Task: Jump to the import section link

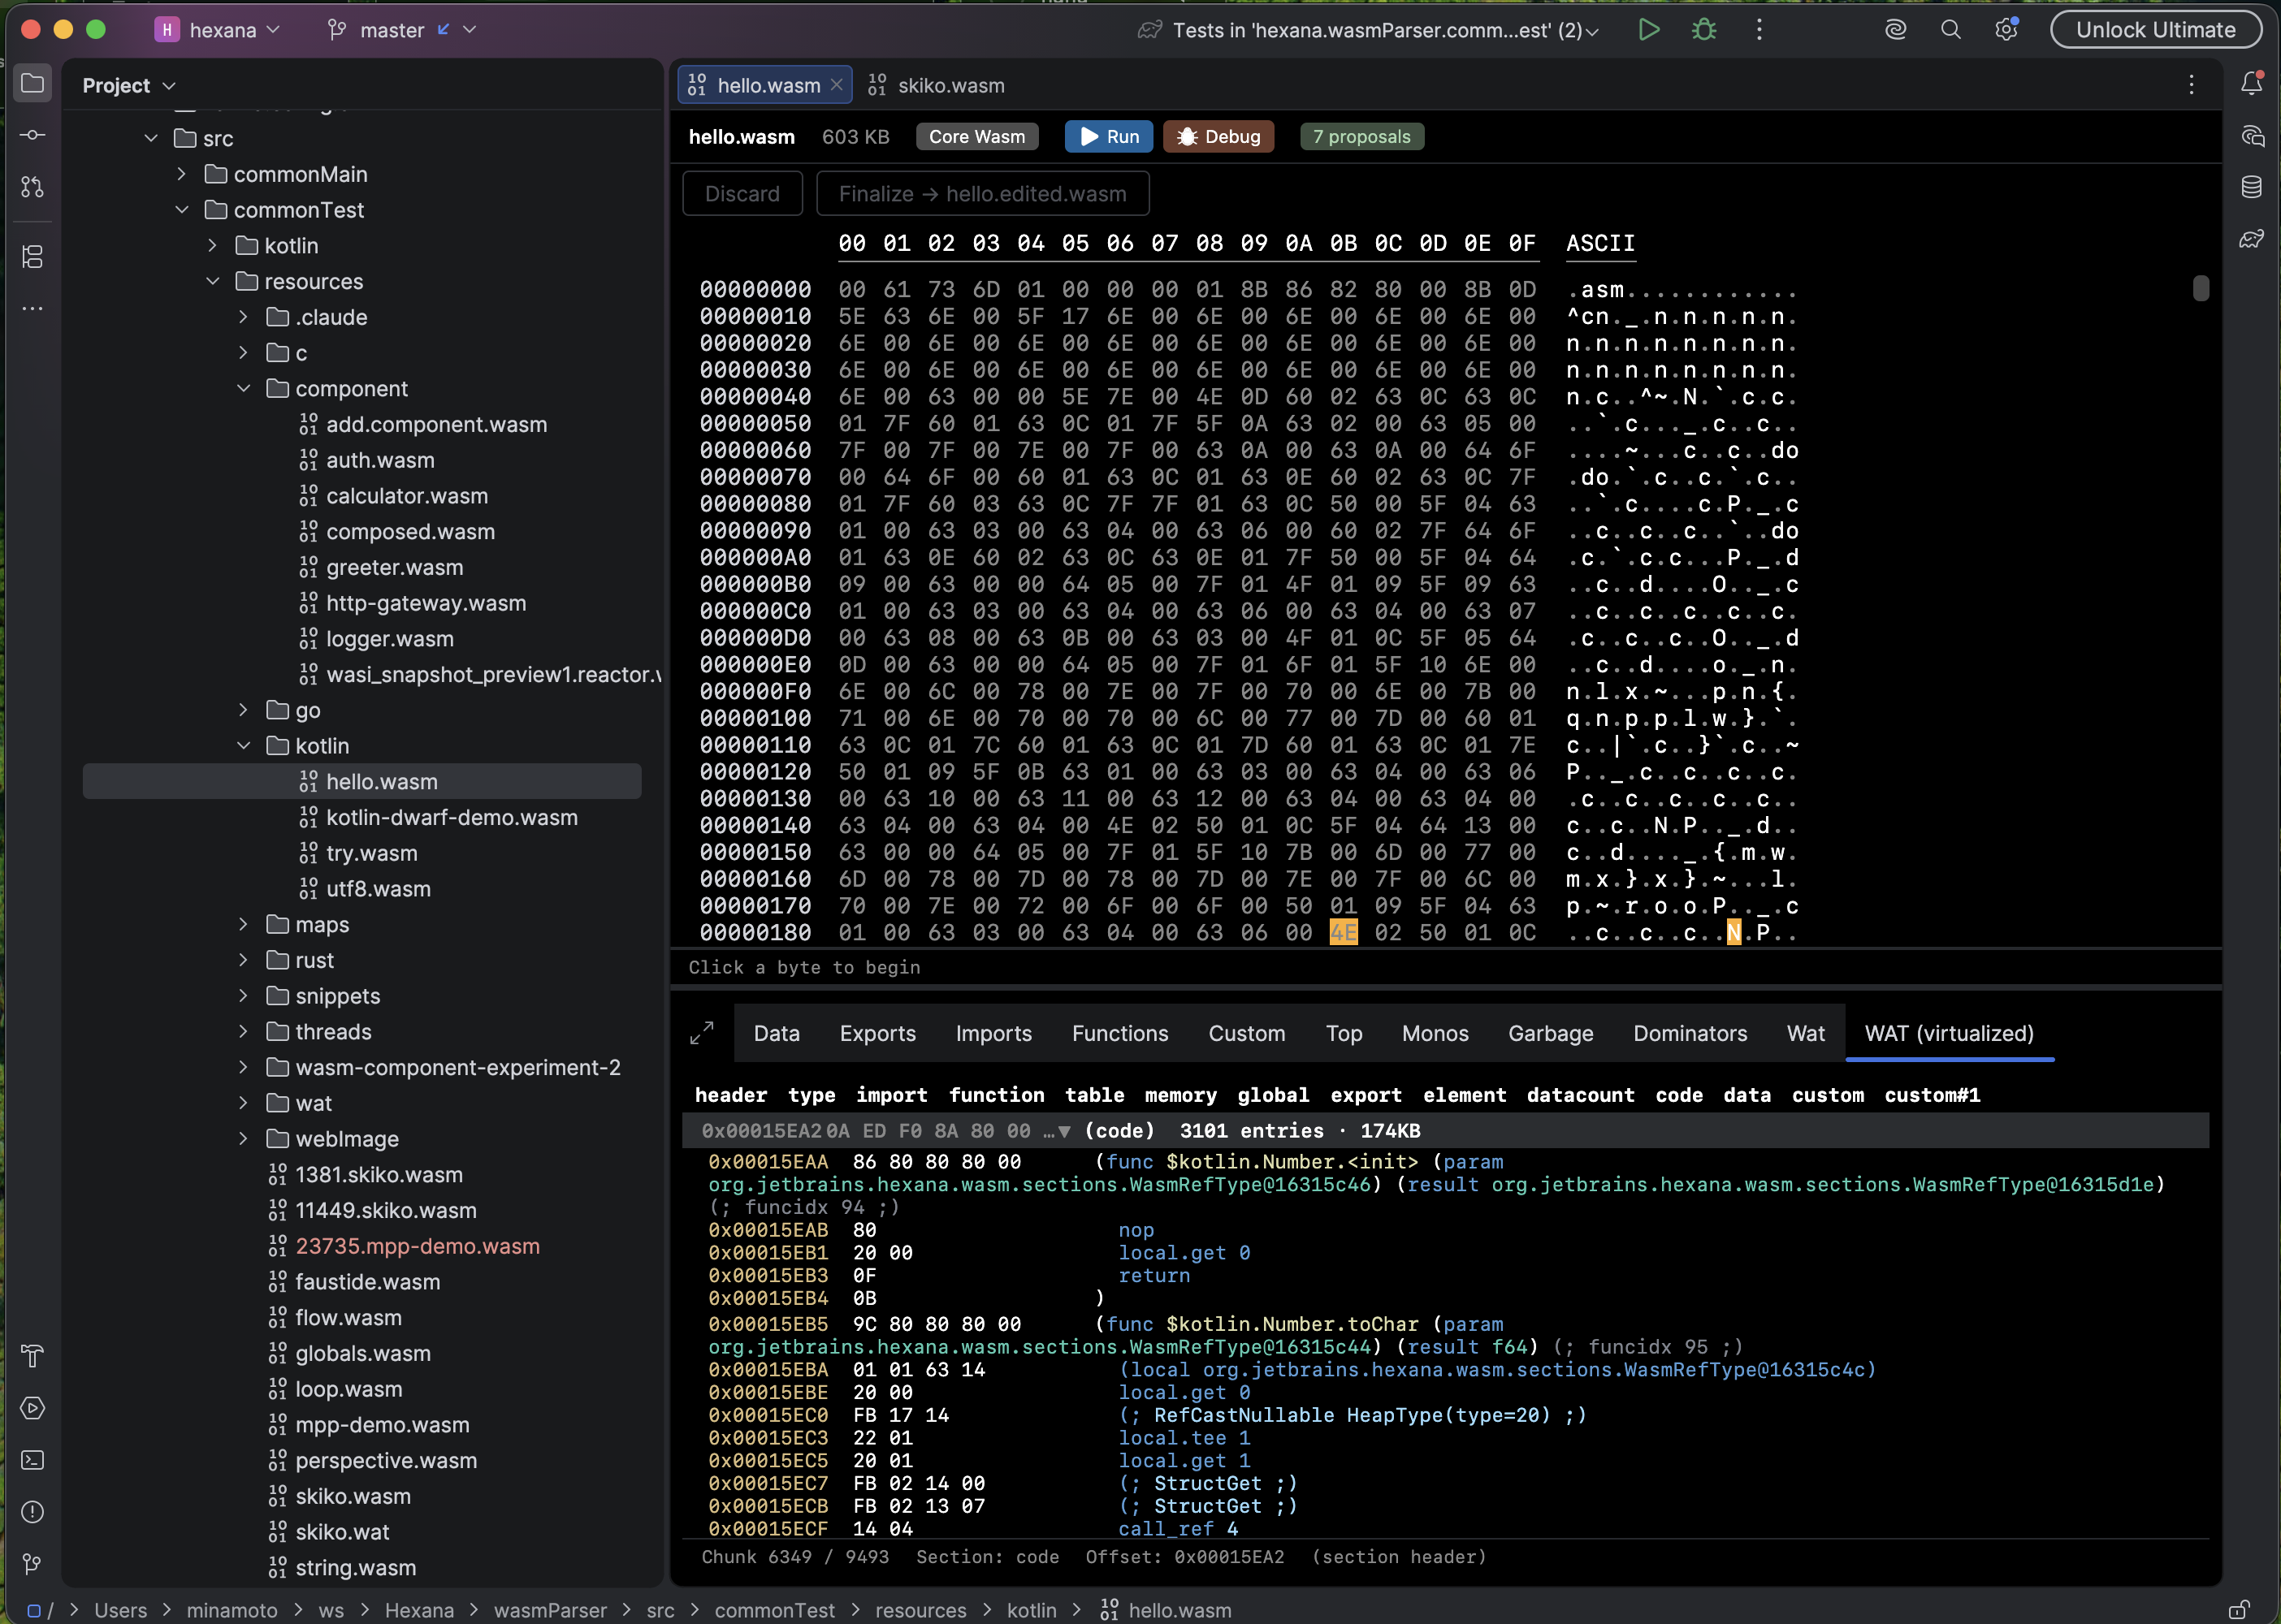Action: pos(891,1095)
